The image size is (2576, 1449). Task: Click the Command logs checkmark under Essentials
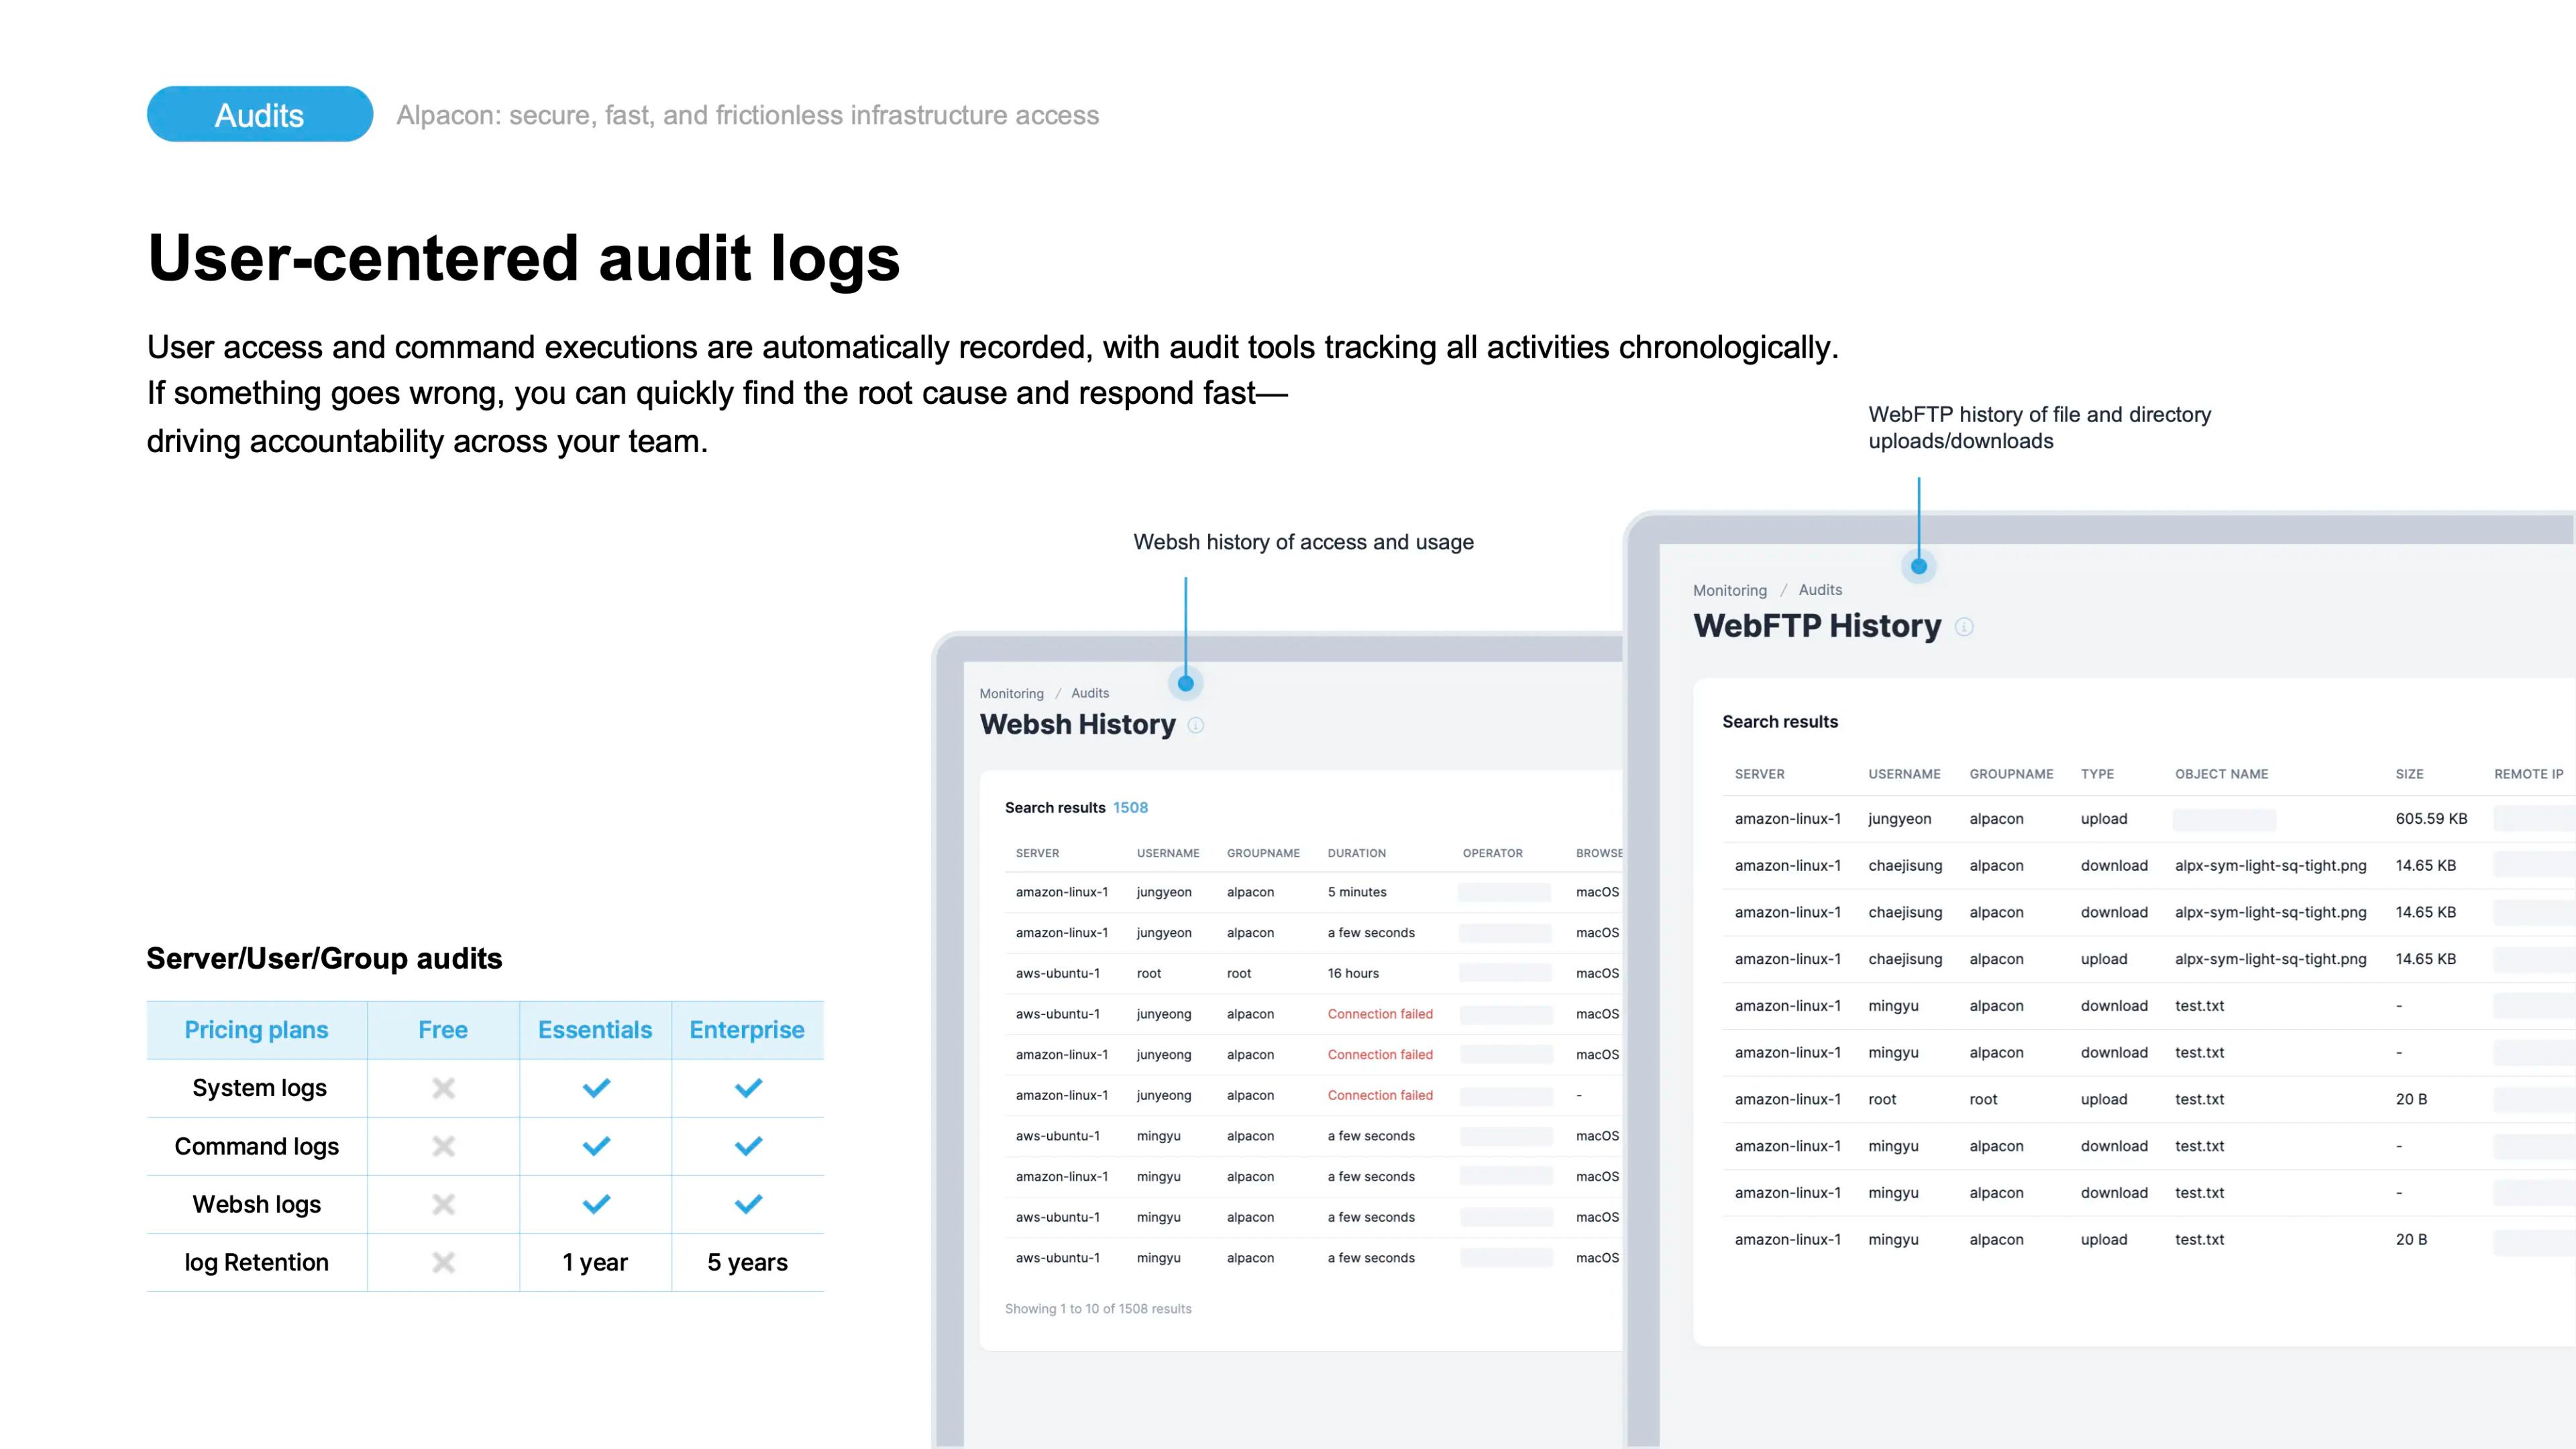point(596,1146)
